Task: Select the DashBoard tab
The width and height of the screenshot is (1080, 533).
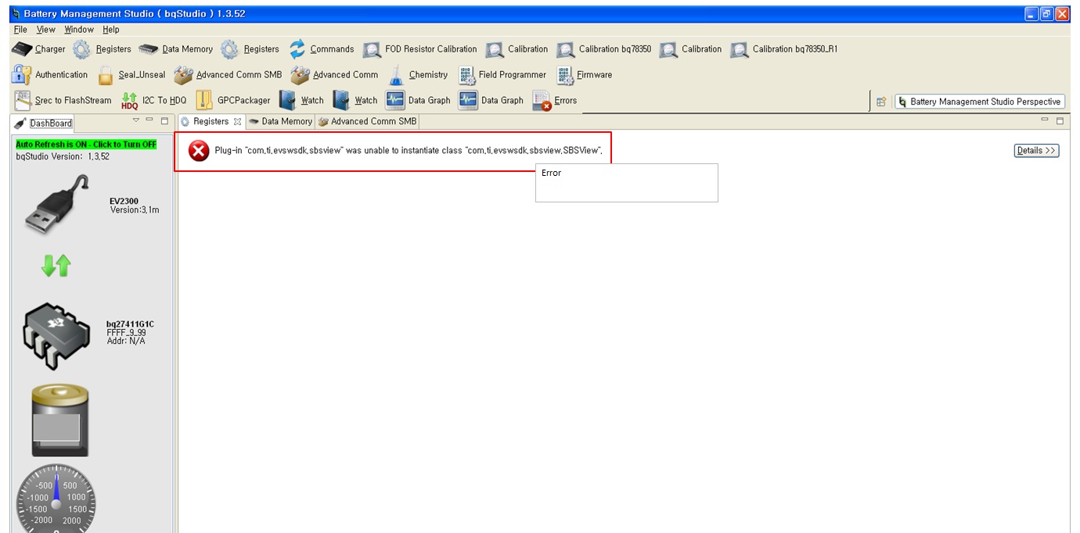Action: (x=44, y=123)
